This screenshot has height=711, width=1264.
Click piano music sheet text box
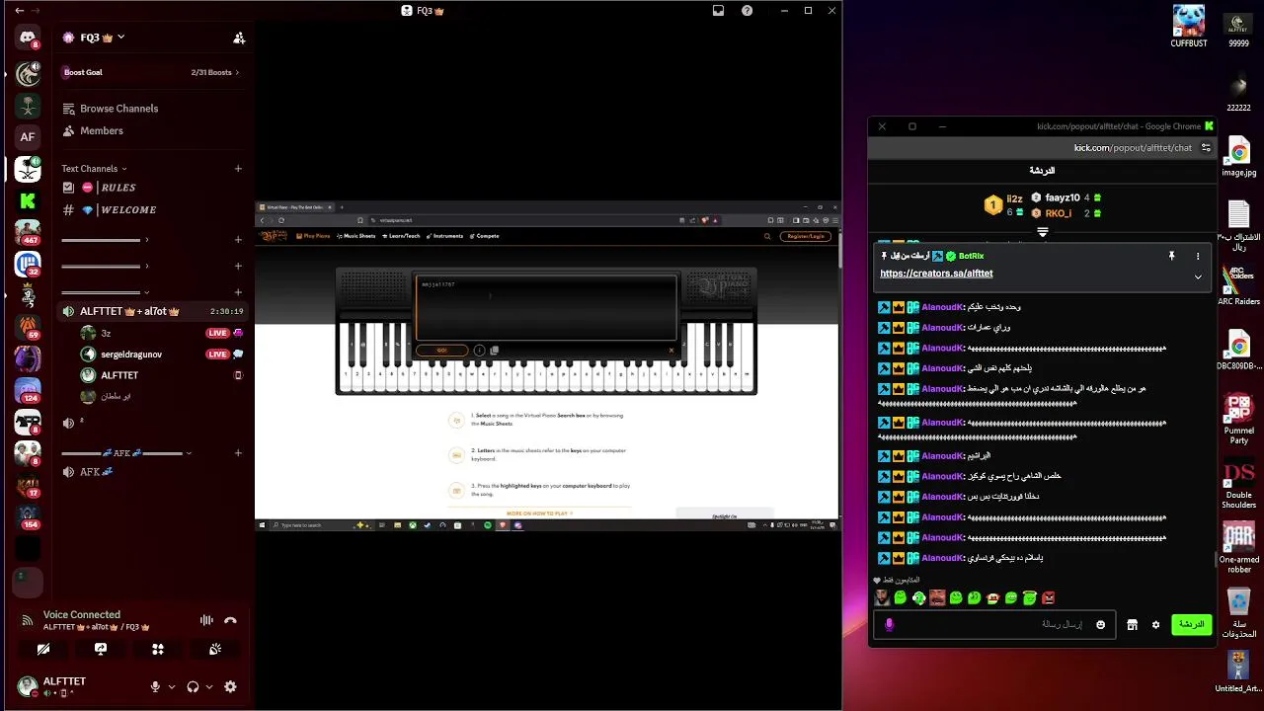pos(546,306)
